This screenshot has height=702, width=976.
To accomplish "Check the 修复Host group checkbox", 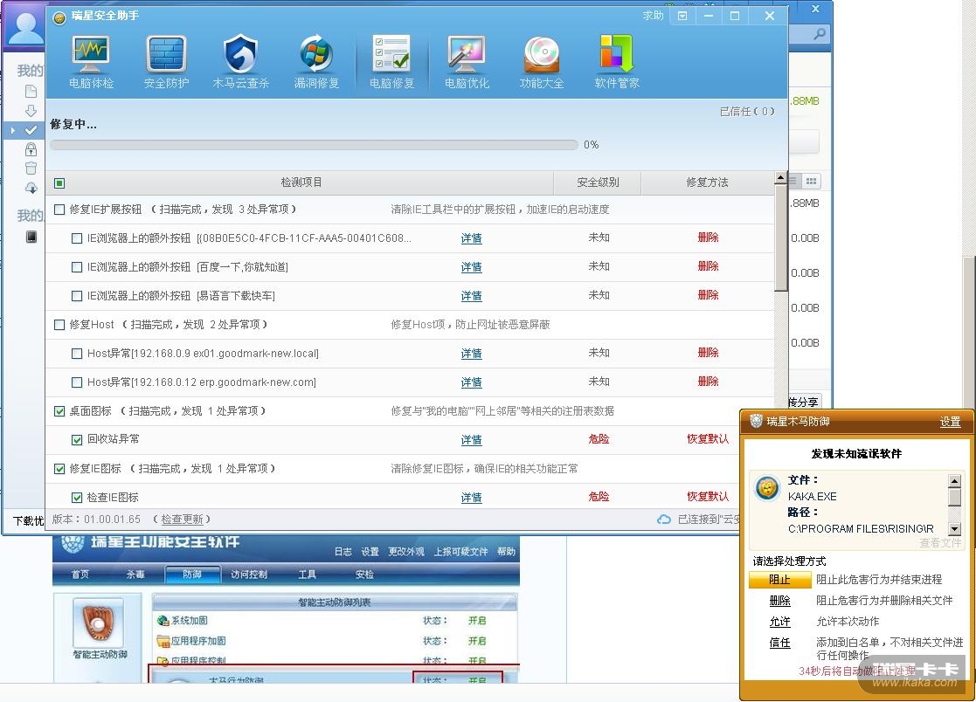I will (x=59, y=325).
